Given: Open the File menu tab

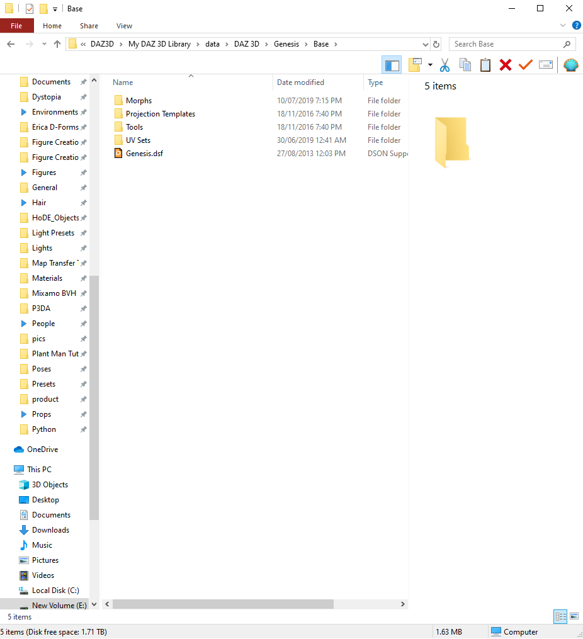Looking at the screenshot, I should [x=16, y=26].
